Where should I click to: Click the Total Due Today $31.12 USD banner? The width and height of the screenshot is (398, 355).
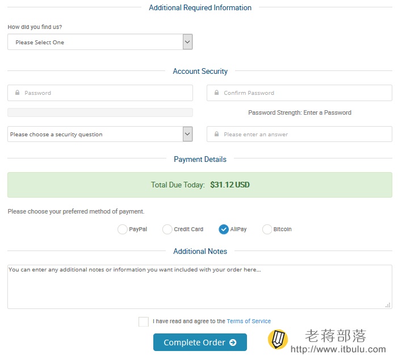click(200, 185)
